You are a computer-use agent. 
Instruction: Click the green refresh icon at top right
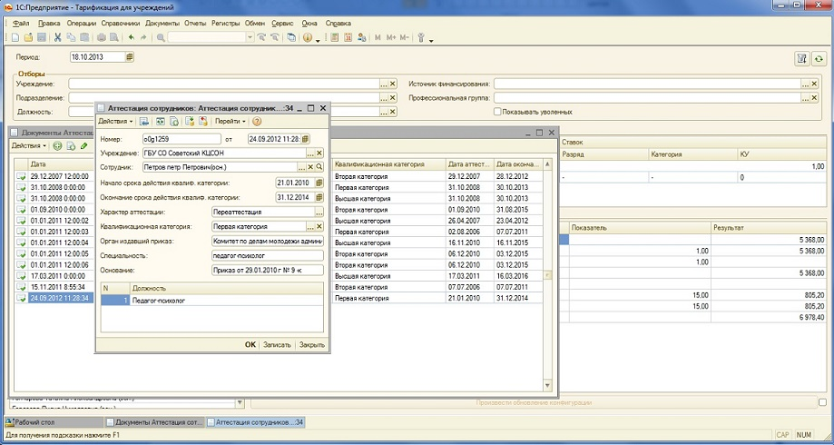[819, 58]
